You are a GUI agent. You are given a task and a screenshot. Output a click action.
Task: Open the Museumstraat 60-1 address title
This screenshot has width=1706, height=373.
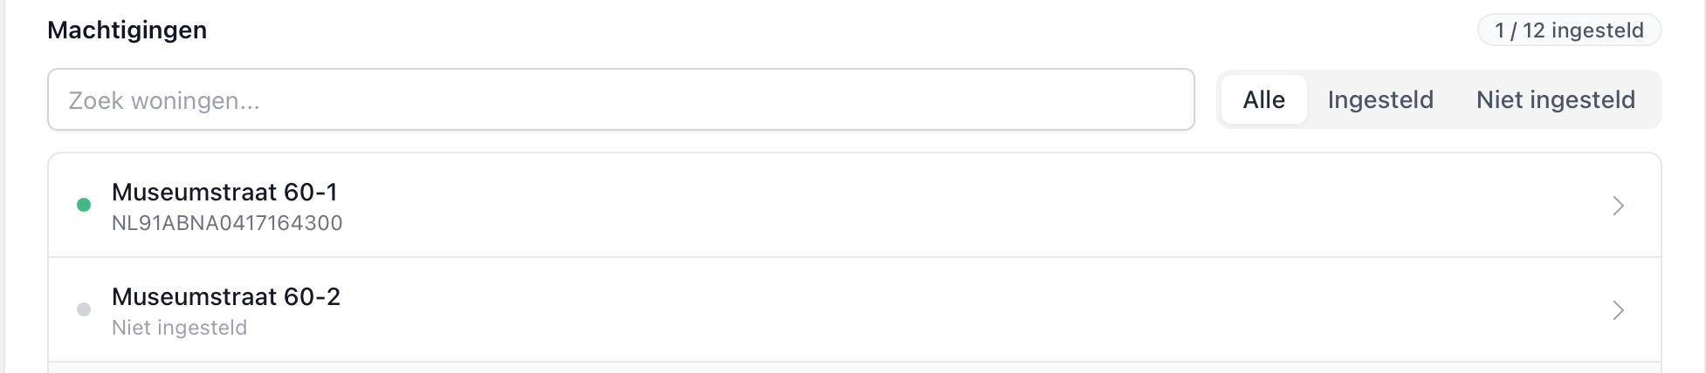pyautogui.click(x=224, y=192)
